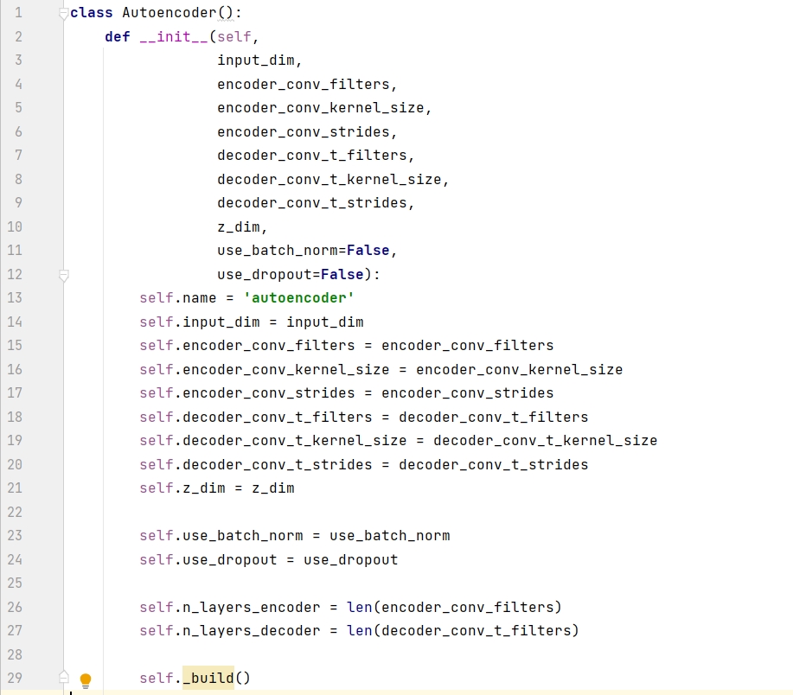The height and width of the screenshot is (695, 793).
Task: Click self.encoder_conv_kernel_size on line 16
Action: (x=265, y=369)
